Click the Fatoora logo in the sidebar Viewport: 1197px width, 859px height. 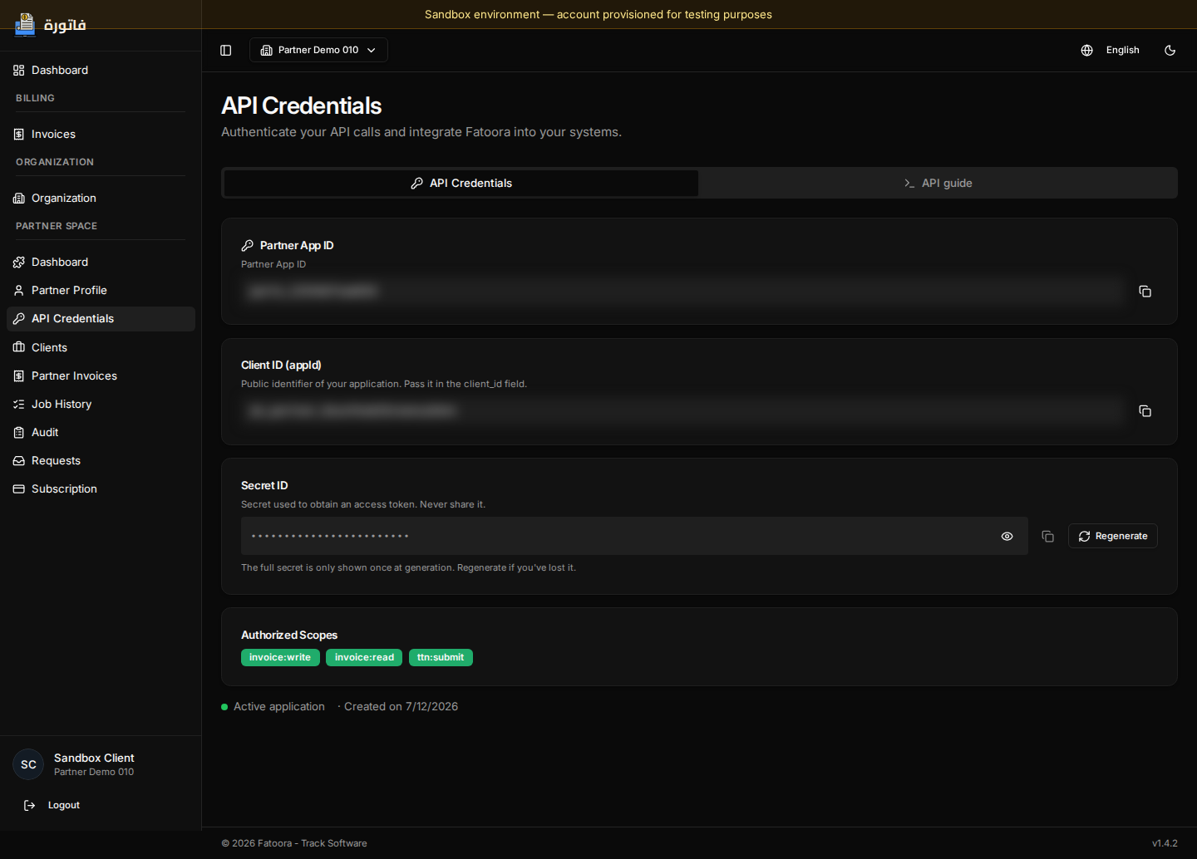[50, 25]
